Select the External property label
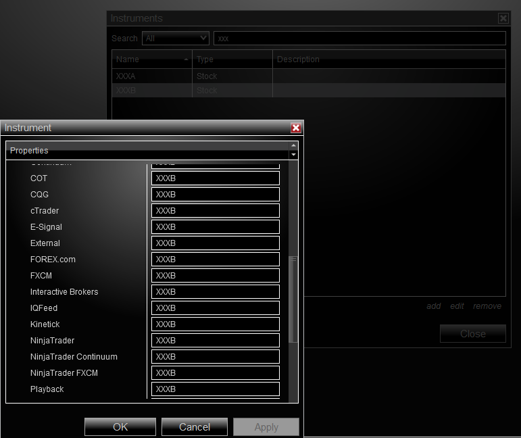 tap(45, 243)
